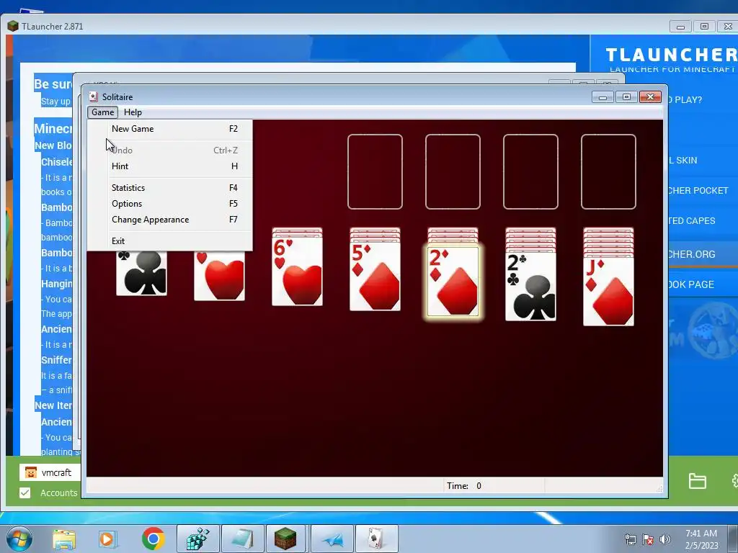Click the network tray icon
Viewport: 738px width, 553px height.
point(630,539)
